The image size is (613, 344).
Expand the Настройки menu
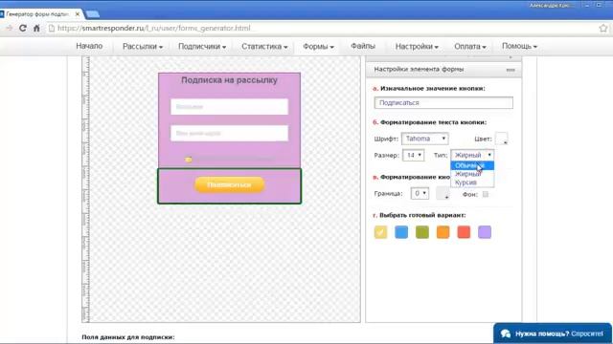(417, 47)
